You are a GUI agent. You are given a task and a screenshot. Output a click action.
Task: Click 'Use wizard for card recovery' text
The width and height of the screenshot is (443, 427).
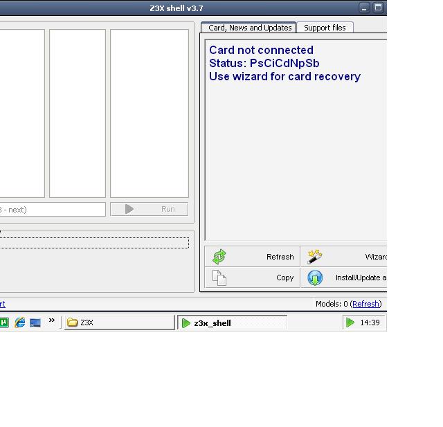coord(284,76)
